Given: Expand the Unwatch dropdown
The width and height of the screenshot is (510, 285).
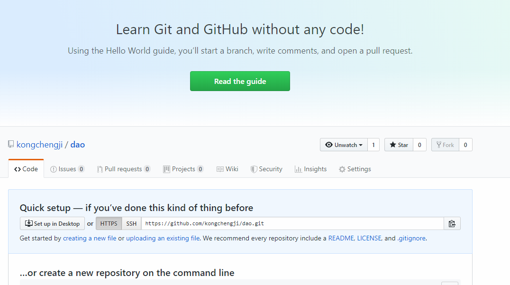Looking at the screenshot, I should (x=344, y=145).
